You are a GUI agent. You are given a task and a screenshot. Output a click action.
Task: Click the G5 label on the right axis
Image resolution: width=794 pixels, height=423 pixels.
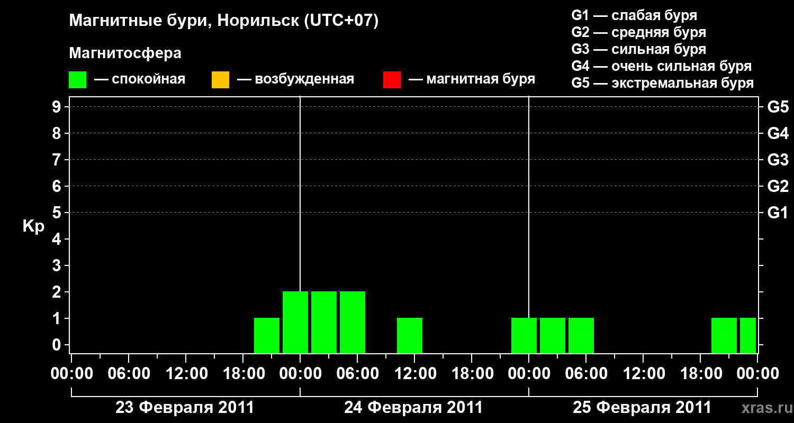tap(778, 107)
